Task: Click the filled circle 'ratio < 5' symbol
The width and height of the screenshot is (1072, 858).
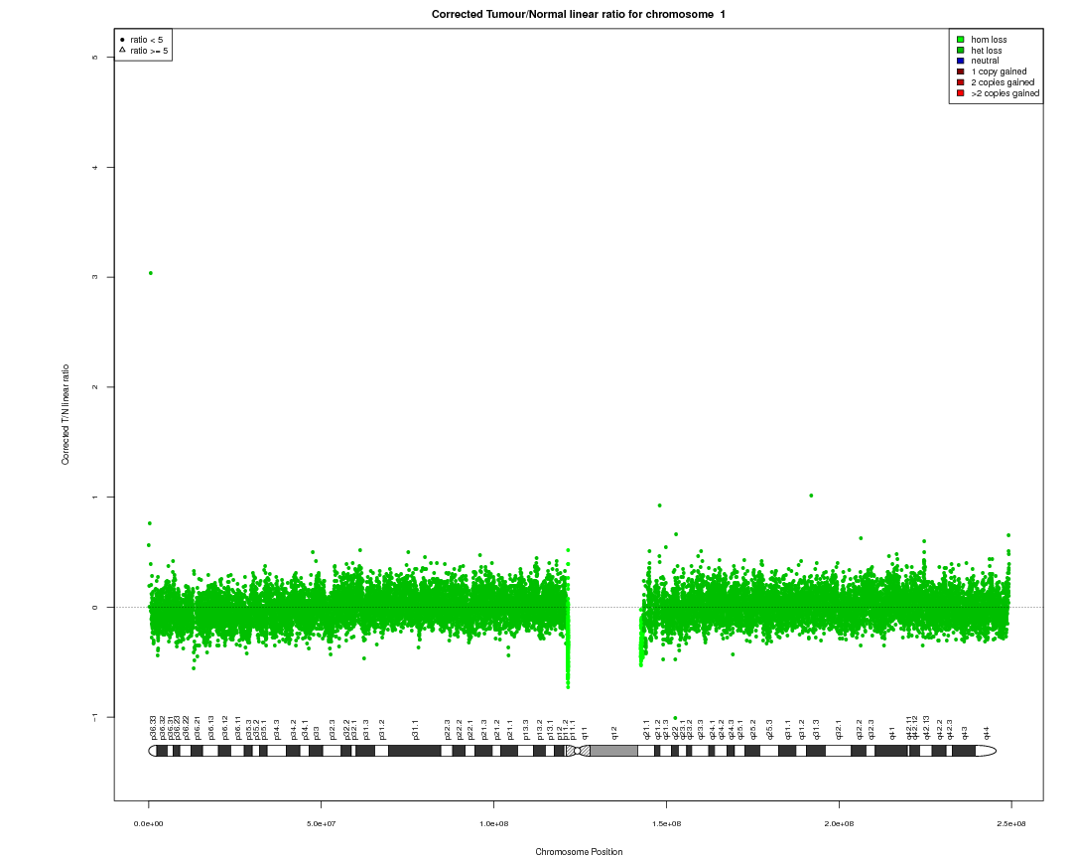Action: [122, 40]
